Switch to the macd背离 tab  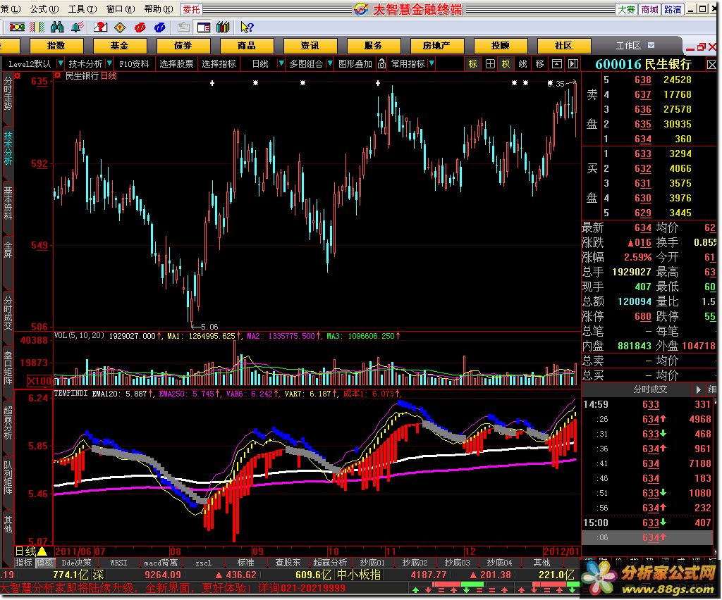[160, 562]
